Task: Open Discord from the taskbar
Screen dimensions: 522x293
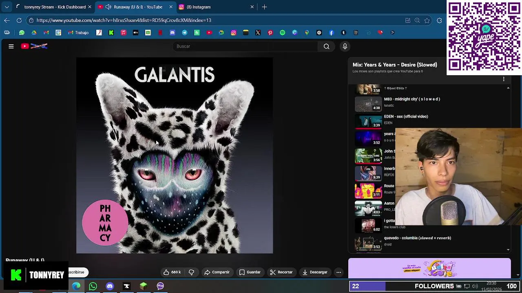Action: (x=110, y=286)
